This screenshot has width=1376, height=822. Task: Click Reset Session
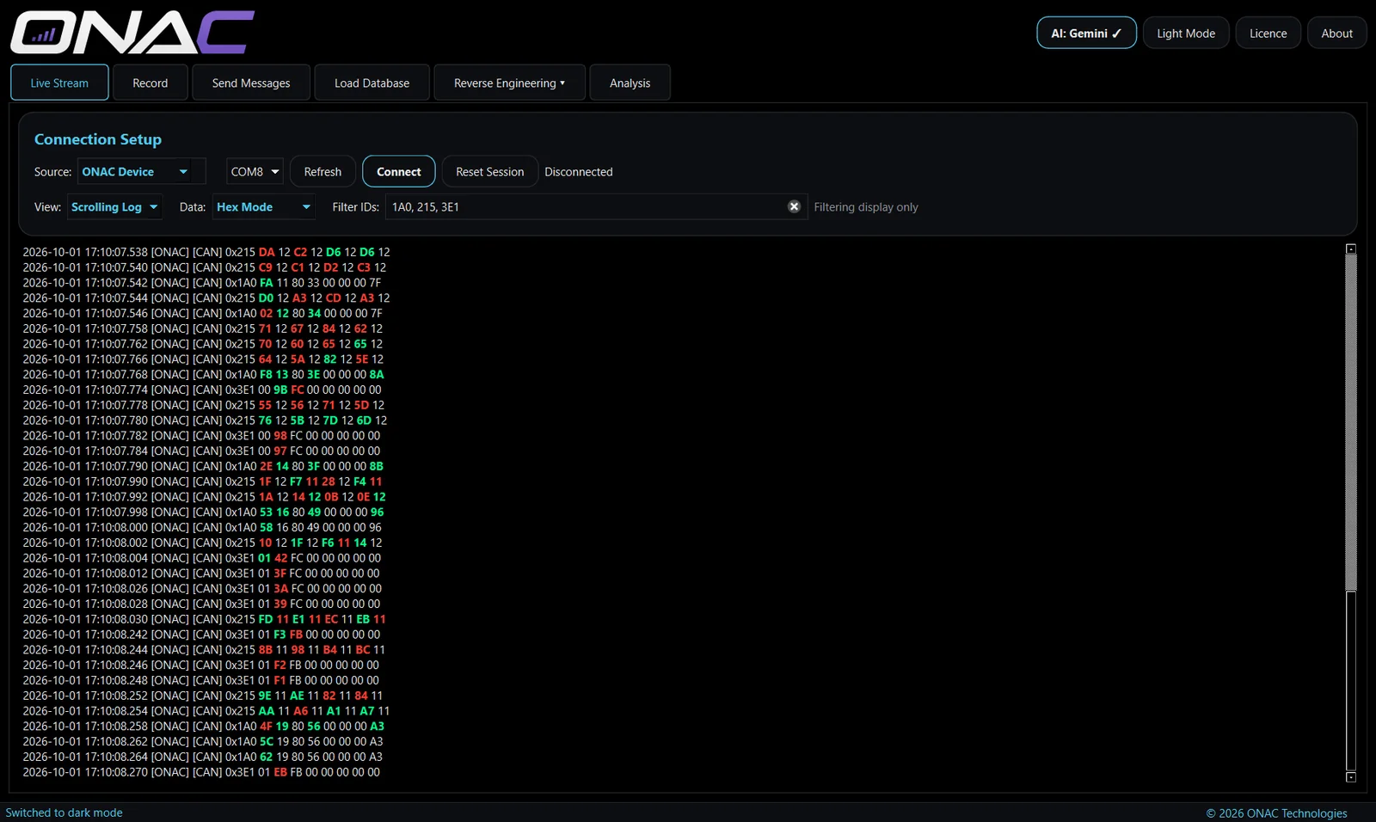489,171
